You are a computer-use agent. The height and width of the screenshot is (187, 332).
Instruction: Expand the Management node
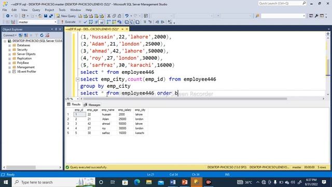click(x=9, y=67)
